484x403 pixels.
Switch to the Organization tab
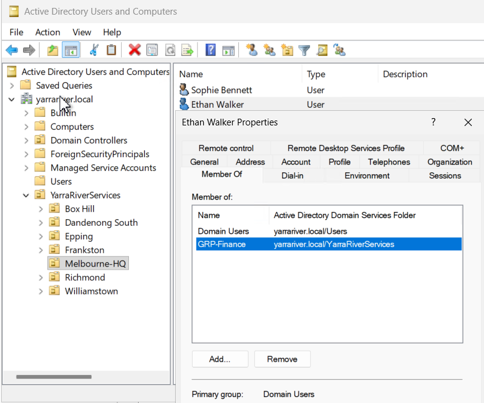(450, 162)
